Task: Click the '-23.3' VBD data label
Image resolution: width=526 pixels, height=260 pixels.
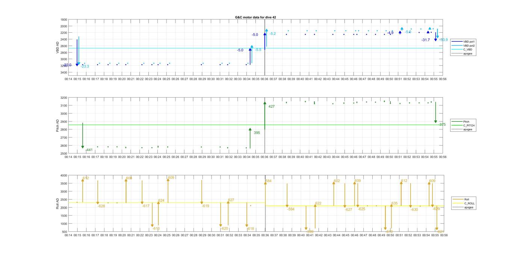Action: coord(85,66)
